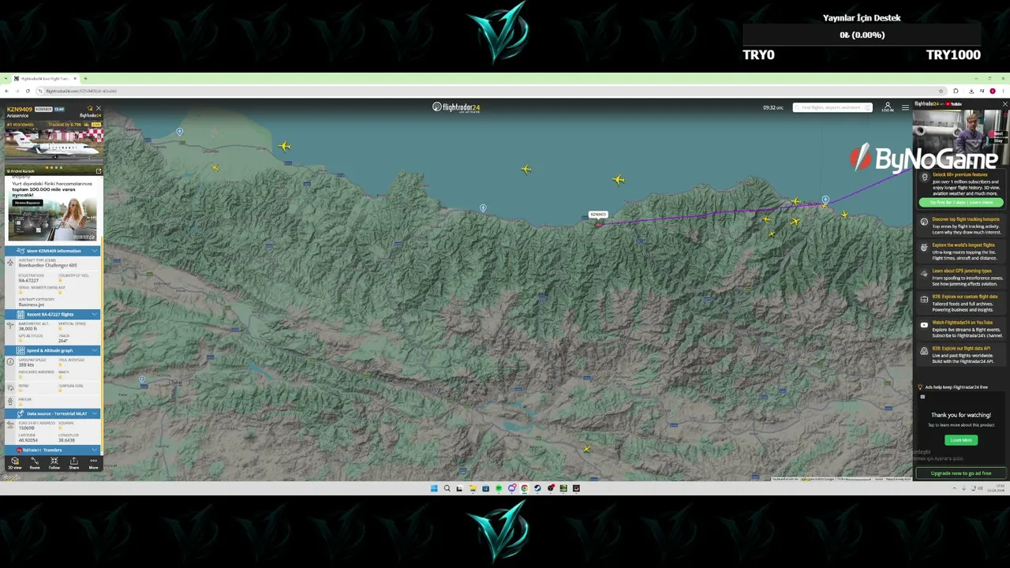The height and width of the screenshot is (568, 1010).
Task: Open the browser profile avatar
Action: (993, 91)
